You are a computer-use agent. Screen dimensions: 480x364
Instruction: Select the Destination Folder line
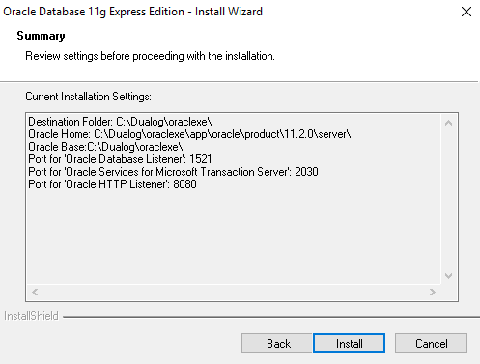click(120, 122)
